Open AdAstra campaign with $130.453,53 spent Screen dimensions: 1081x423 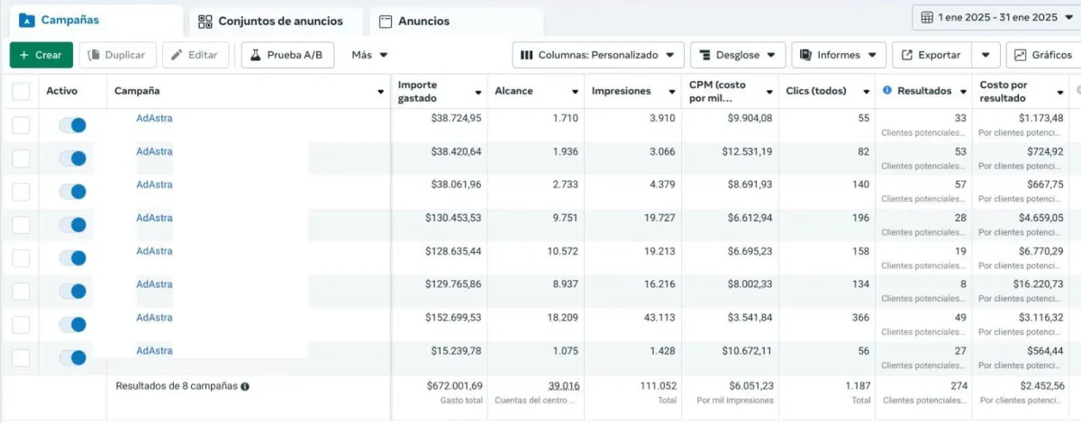(x=154, y=218)
